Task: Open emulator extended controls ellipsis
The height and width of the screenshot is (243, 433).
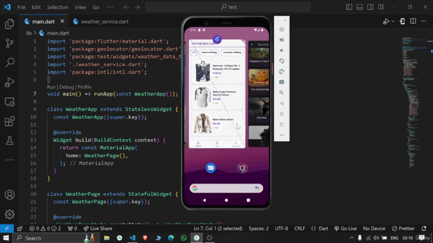Action: click(281, 135)
